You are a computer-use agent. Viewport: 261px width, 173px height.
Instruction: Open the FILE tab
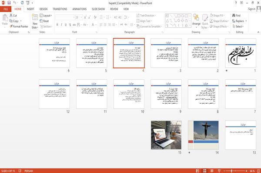pos(6,9)
